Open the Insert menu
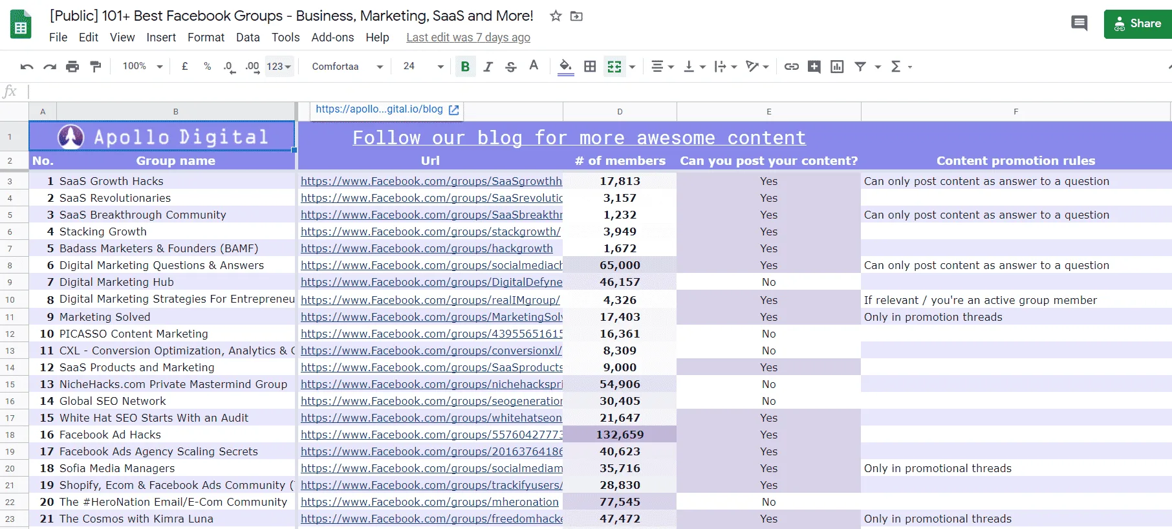This screenshot has height=529, width=1172. click(161, 38)
